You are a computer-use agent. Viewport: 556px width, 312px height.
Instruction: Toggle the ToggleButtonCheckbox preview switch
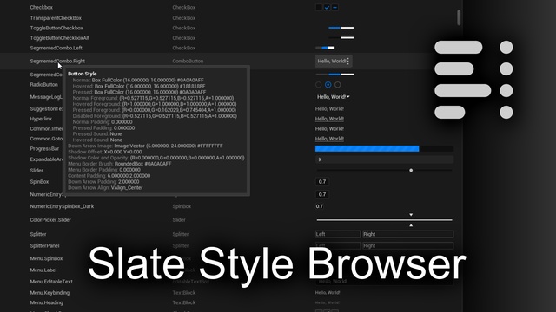(x=341, y=28)
